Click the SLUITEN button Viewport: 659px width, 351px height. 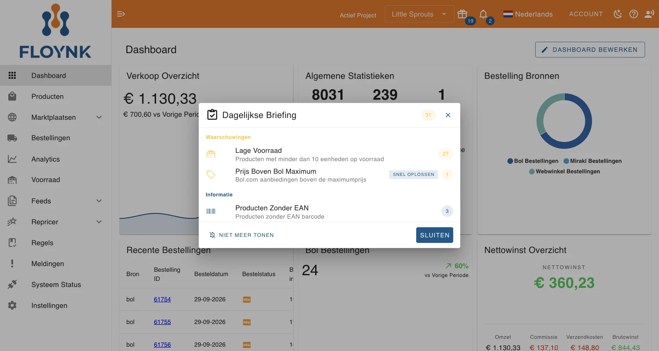pyautogui.click(x=435, y=235)
